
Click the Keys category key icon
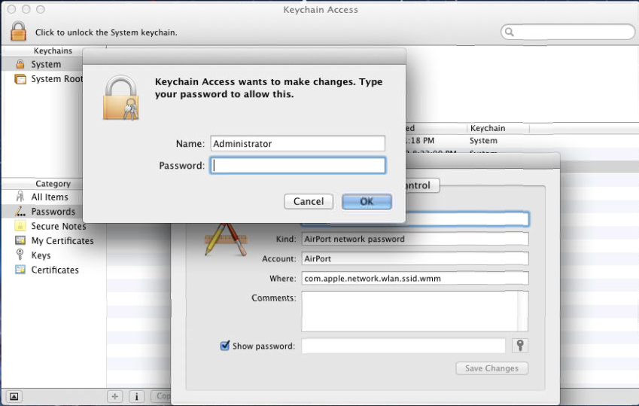pyautogui.click(x=20, y=255)
